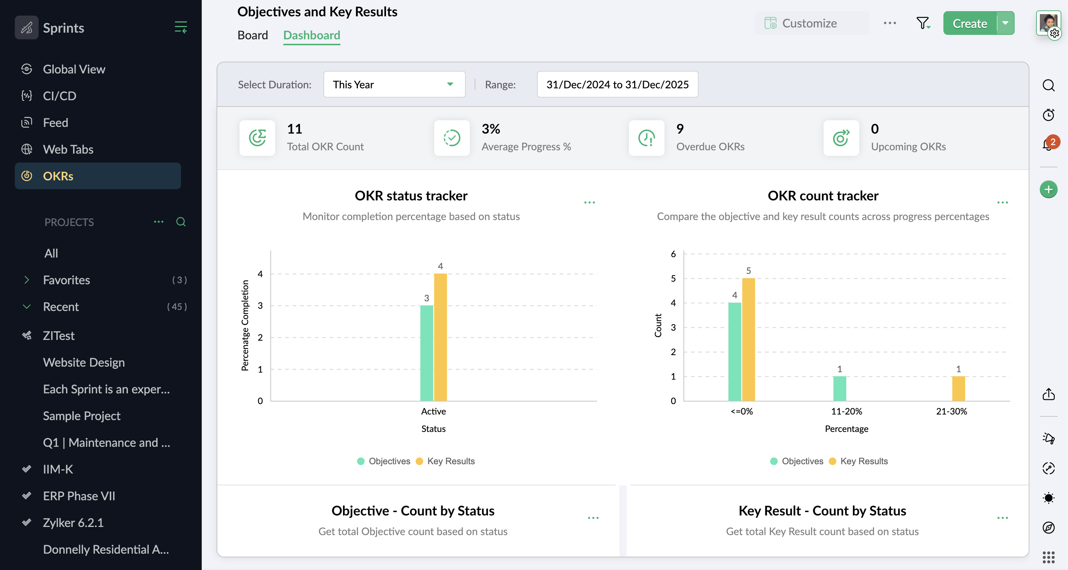
Task: Click the Upcoming OKRs icon
Action: [x=841, y=138]
